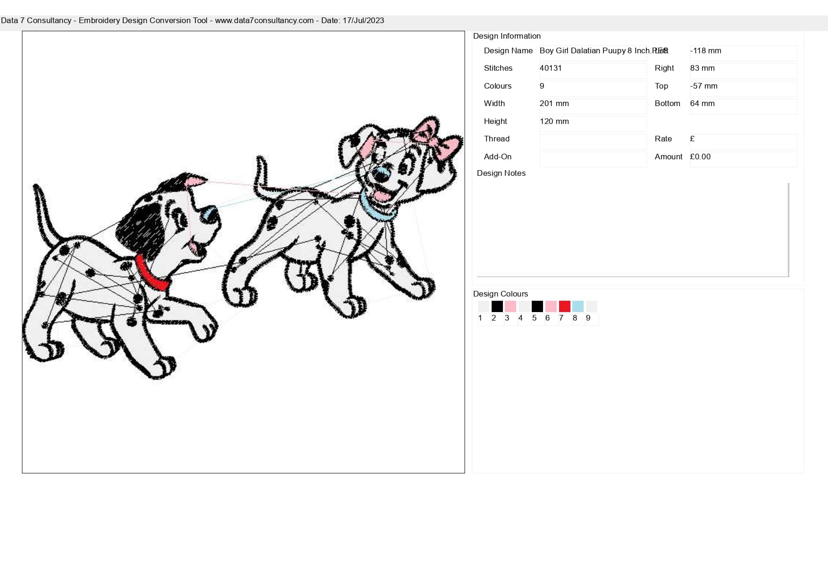Click the 'Design Notes' label
Viewport: 828px width, 585px height.
(x=501, y=173)
